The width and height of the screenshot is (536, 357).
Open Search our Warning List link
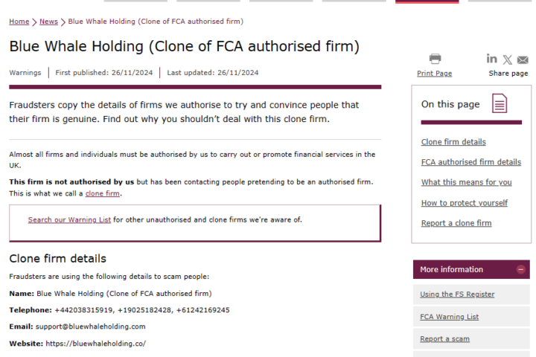[69, 219]
